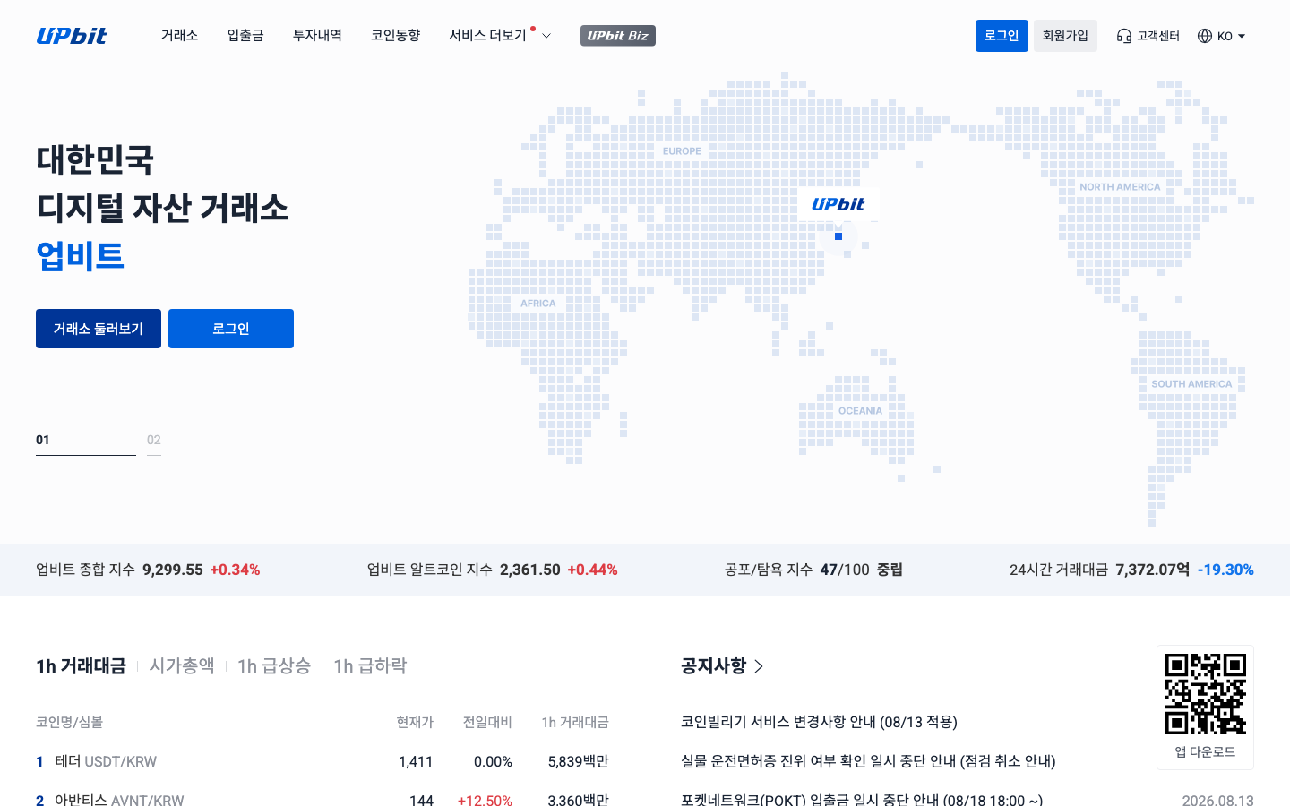Click the EUROPE map label
This screenshot has height=806, width=1290.
[682, 151]
